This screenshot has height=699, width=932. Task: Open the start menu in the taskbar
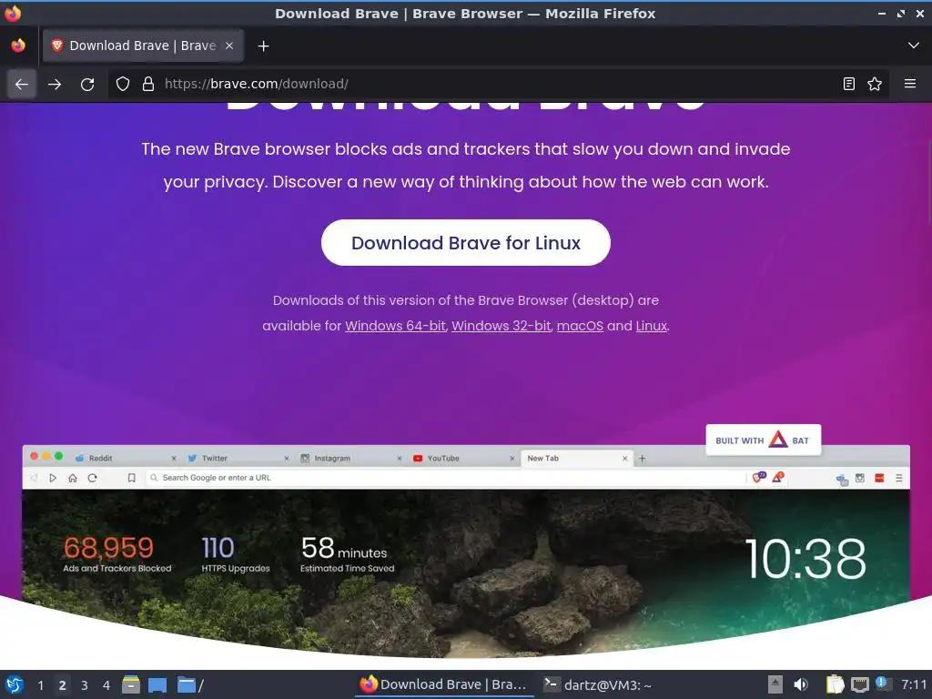(14, 684)
